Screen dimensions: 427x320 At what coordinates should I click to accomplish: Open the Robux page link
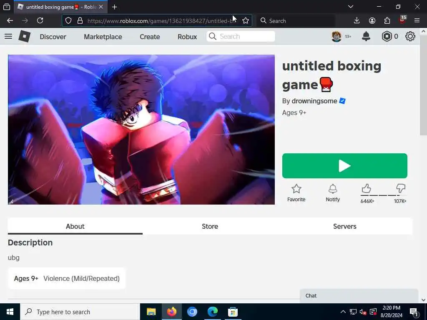click(187, 37)
